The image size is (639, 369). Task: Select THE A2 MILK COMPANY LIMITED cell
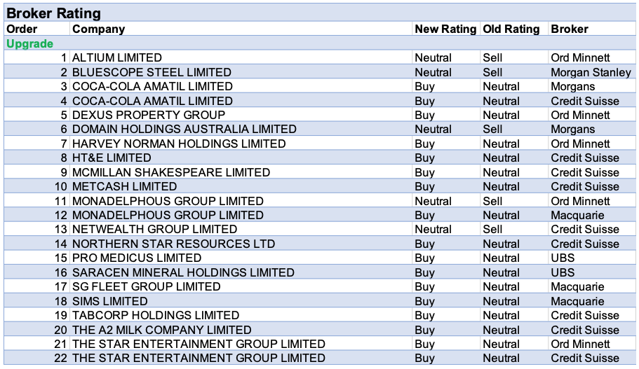point(161,330)
